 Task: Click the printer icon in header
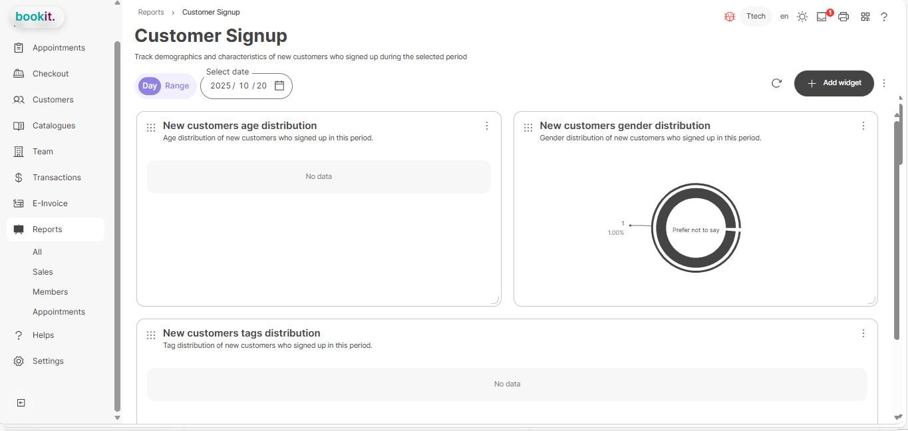coord(843,17)
